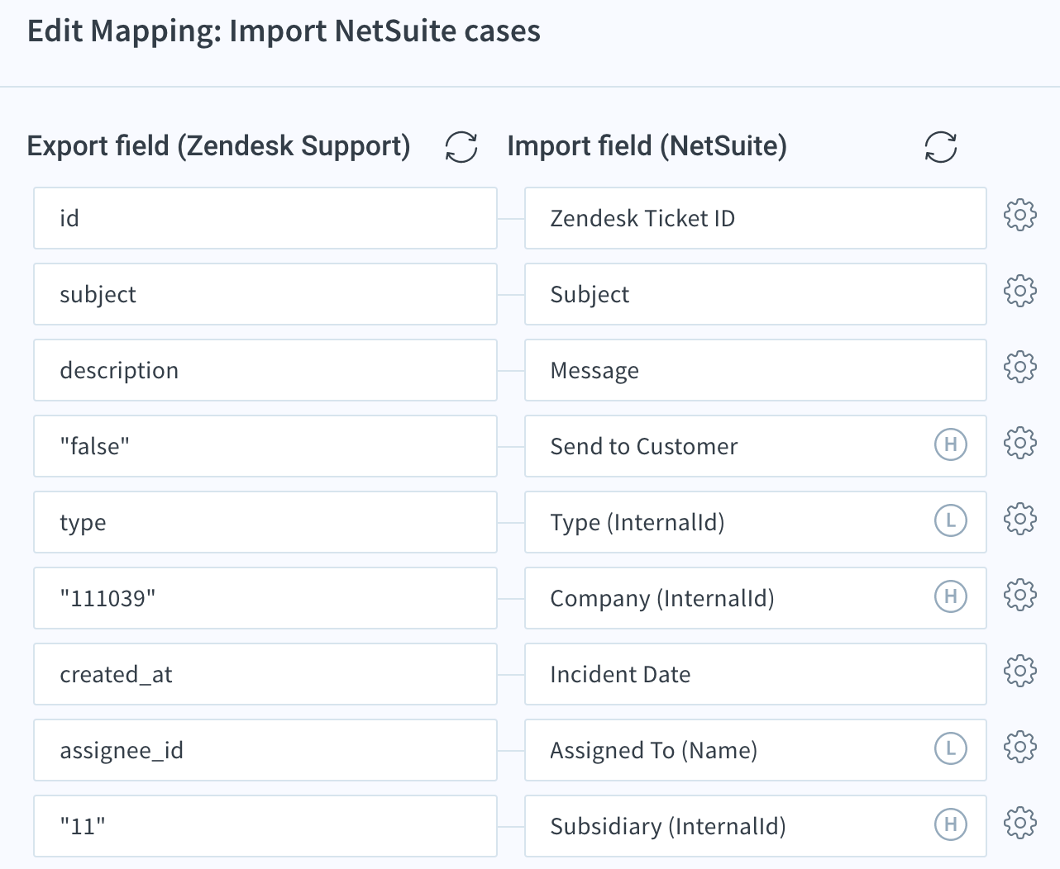Open settings gear for Subsidiary (InternalId)

(x=1020, y=823)
